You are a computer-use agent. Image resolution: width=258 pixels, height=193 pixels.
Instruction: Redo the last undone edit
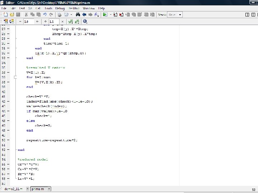(51, 15)
